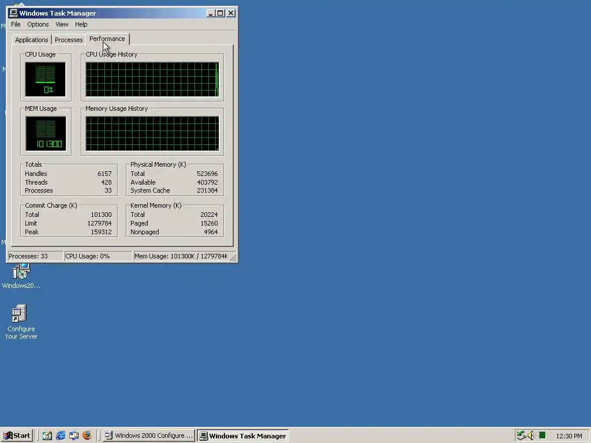Click the 'Nonpaged' label in Kernel Memory
The image size is (591, 443).
click(145, 232)
